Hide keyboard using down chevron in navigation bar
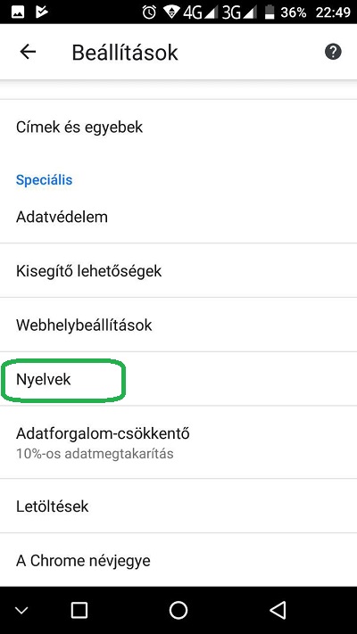The width and height of the screenshot is (357, 634). click(21, 610)
